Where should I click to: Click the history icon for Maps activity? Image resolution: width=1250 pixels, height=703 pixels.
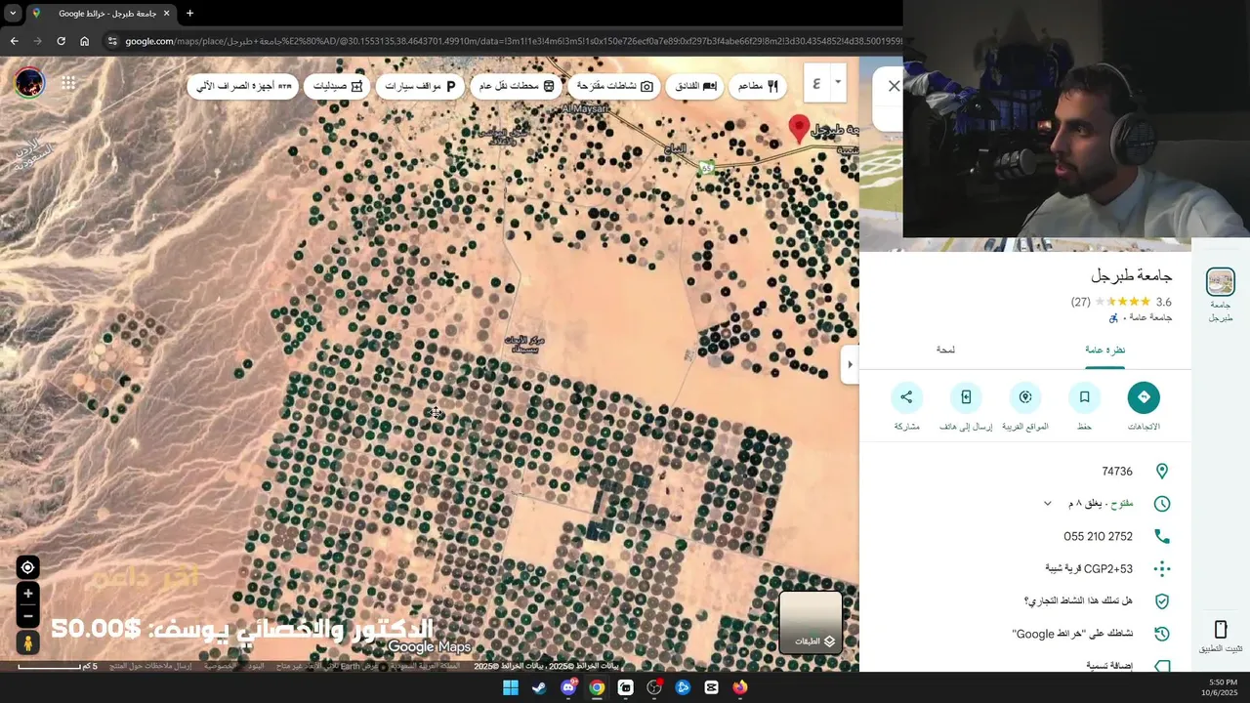click(x=1162, y=634)
